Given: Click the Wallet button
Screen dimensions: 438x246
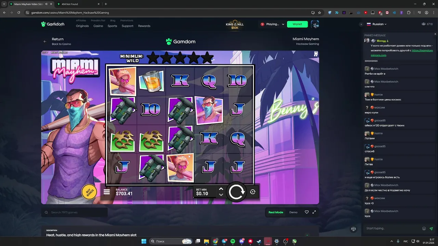Looking at the screenshot, I should [x=297, y=24].
